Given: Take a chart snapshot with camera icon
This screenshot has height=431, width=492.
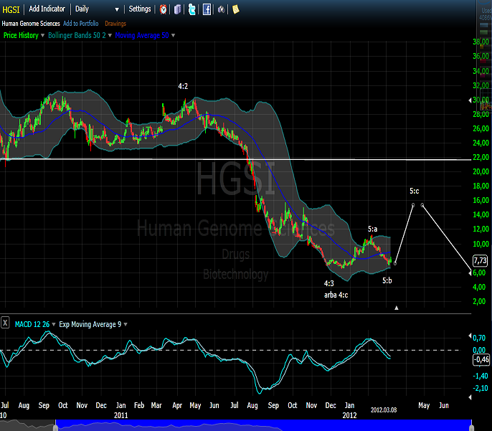Looking at the screenshot, I should coord(221,10).
